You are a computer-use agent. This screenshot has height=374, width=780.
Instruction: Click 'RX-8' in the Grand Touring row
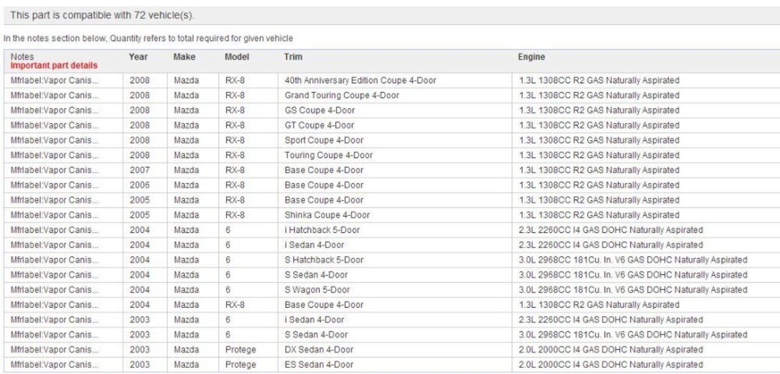(x=235, y=95)
